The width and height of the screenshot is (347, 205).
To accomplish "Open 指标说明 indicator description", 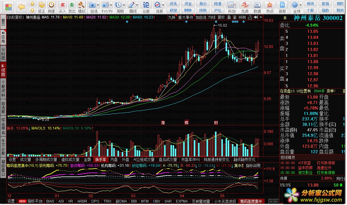I will pyautogui.click(x=253, y=166).
